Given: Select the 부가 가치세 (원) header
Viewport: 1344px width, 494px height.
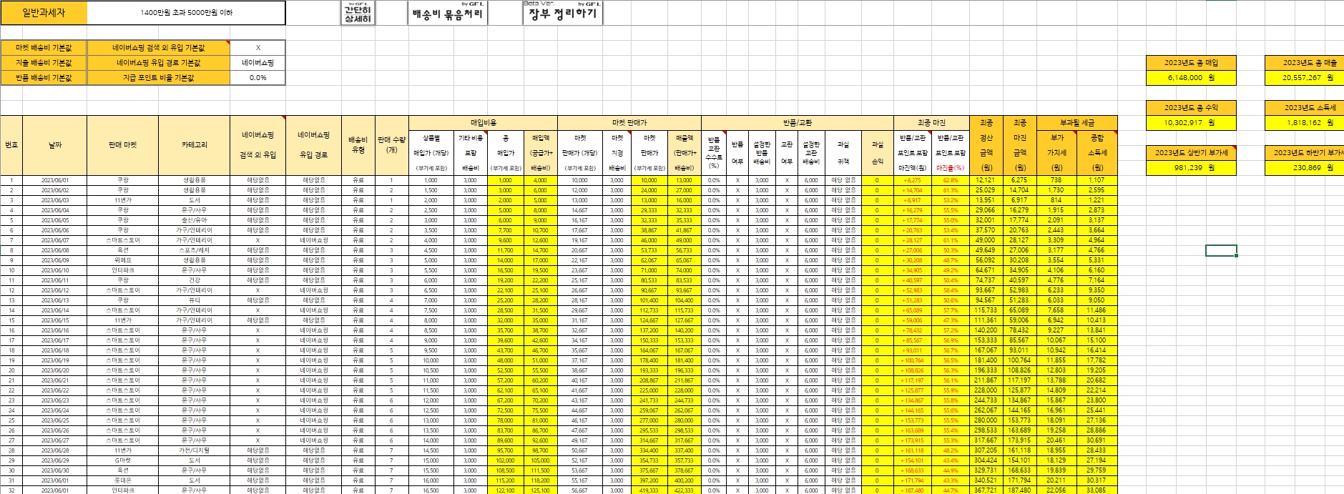Looking at the screenshot, I should [x=1056, y=152].
